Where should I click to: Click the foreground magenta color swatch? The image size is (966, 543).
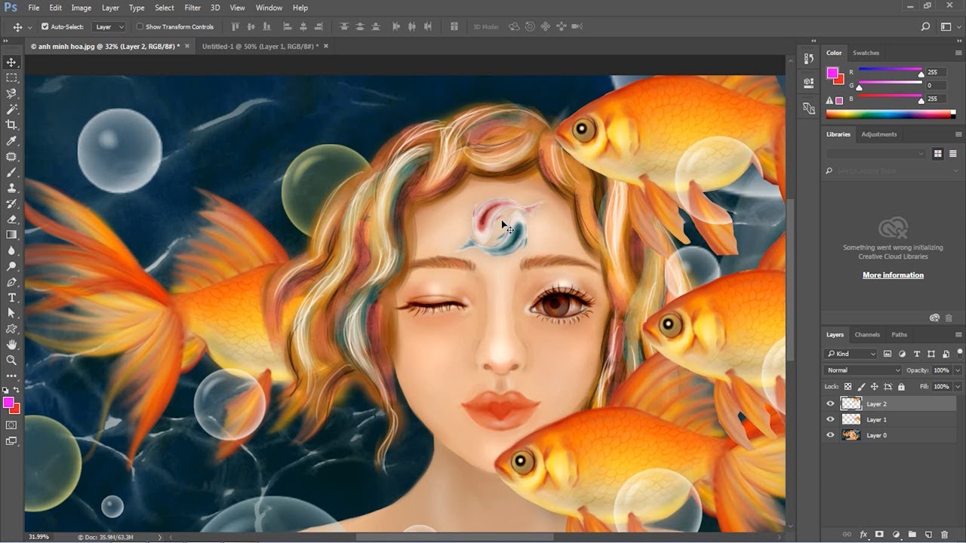(832, 73)
